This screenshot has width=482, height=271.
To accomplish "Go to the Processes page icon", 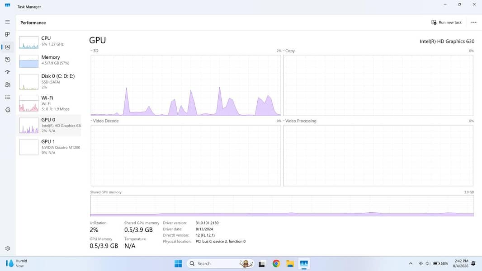I will point(7,34).
